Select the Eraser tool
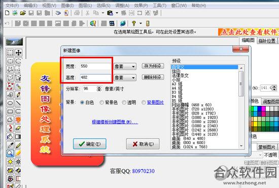Image resolution: width=279 pixels, height=188 pixels. point(18,128)
